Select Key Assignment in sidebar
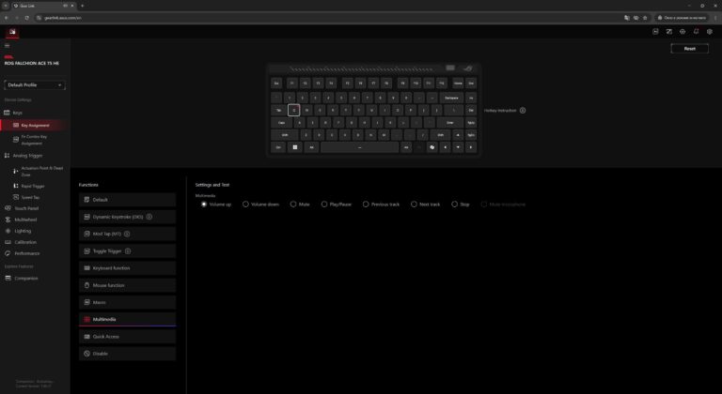Screen dimensions: 722x394 [x=35, y=125]
